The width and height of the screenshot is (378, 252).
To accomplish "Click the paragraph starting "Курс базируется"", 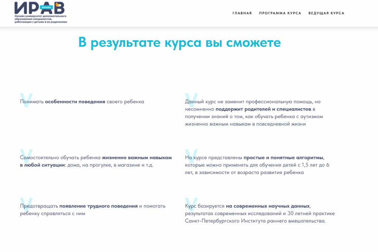I will (260, 213).
